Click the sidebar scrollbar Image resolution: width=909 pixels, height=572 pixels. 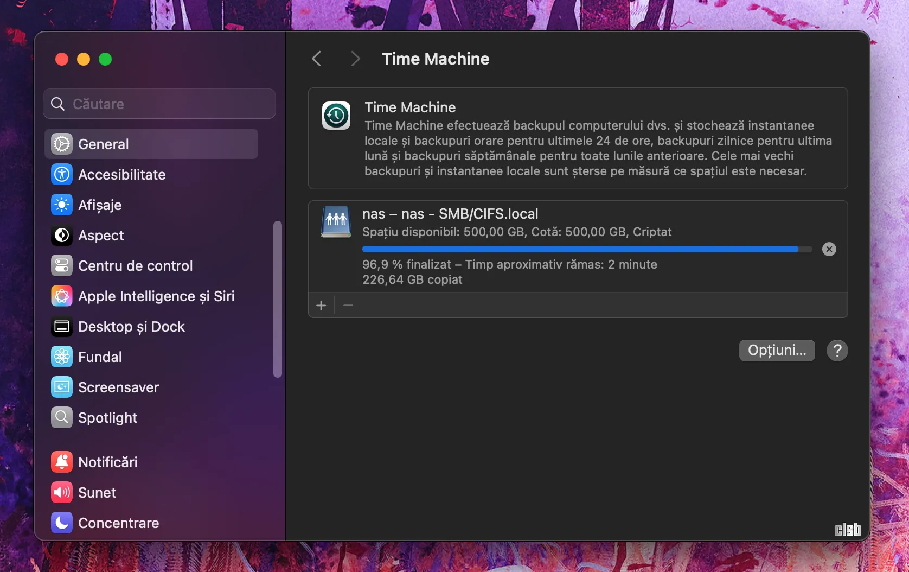point(278,299)
